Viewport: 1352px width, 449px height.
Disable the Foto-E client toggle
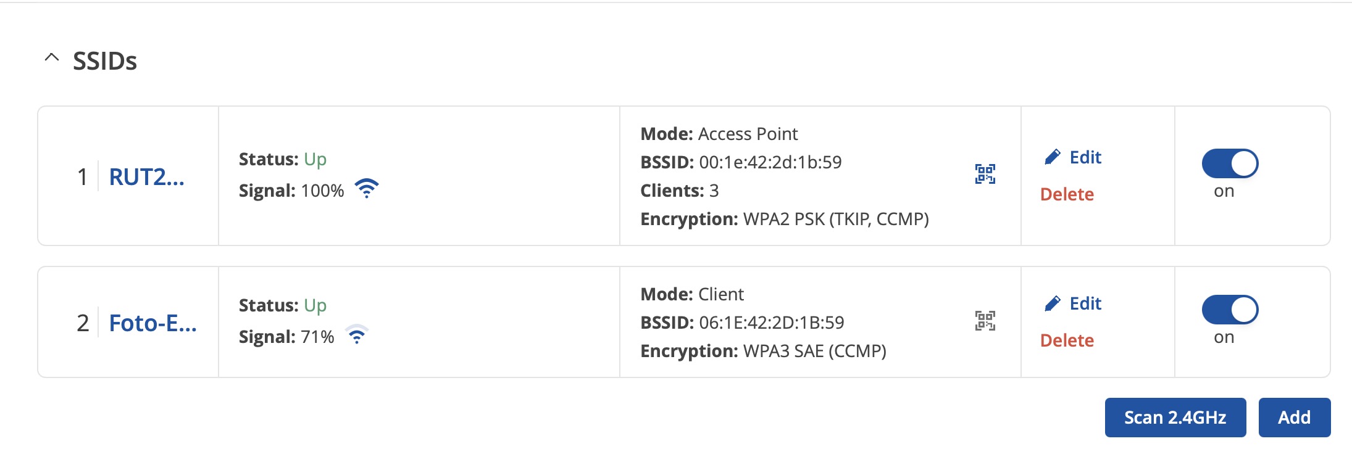click(1230, 310)
